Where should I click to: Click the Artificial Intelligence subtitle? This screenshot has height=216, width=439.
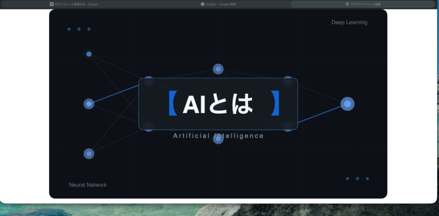(x=218, y=136)
